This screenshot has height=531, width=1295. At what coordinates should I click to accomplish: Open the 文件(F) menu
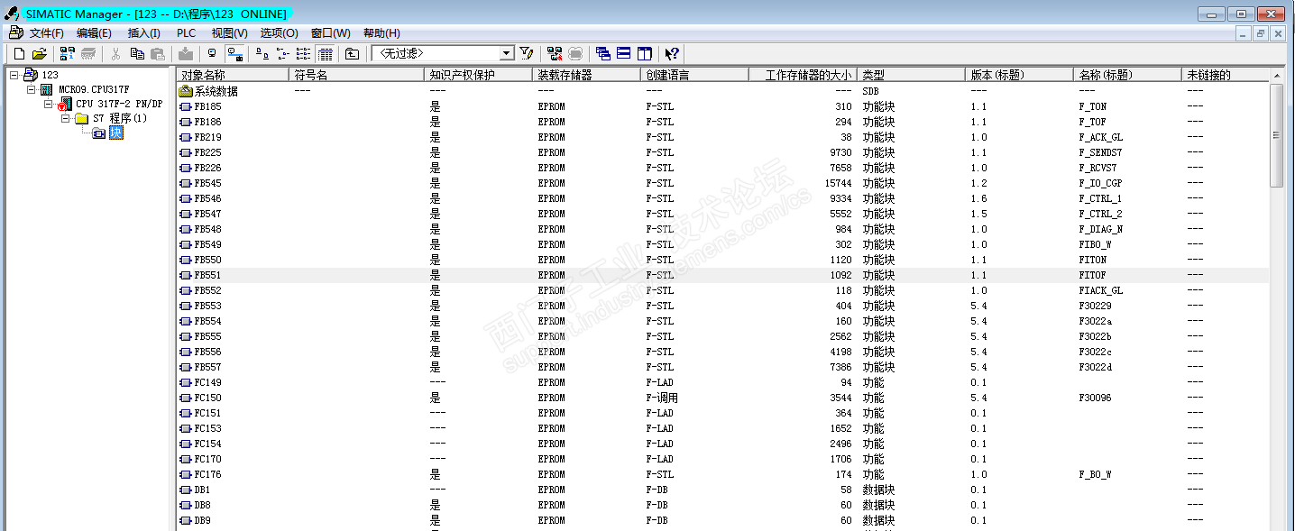[47, 32]
